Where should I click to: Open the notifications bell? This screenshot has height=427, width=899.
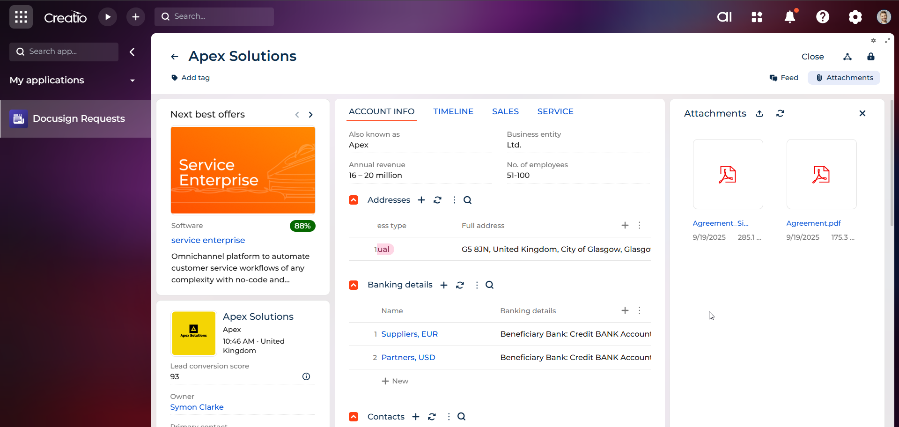pyautogui.click(x=790, y=17)
